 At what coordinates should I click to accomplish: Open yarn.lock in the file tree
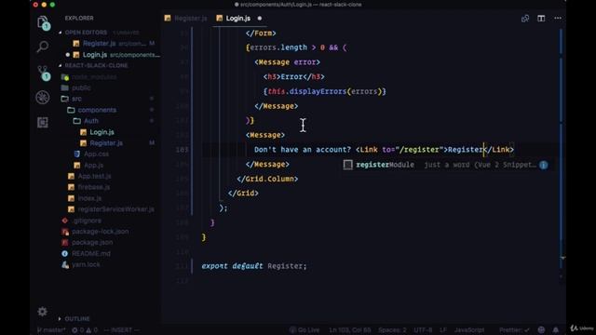(x=86, y=264)
